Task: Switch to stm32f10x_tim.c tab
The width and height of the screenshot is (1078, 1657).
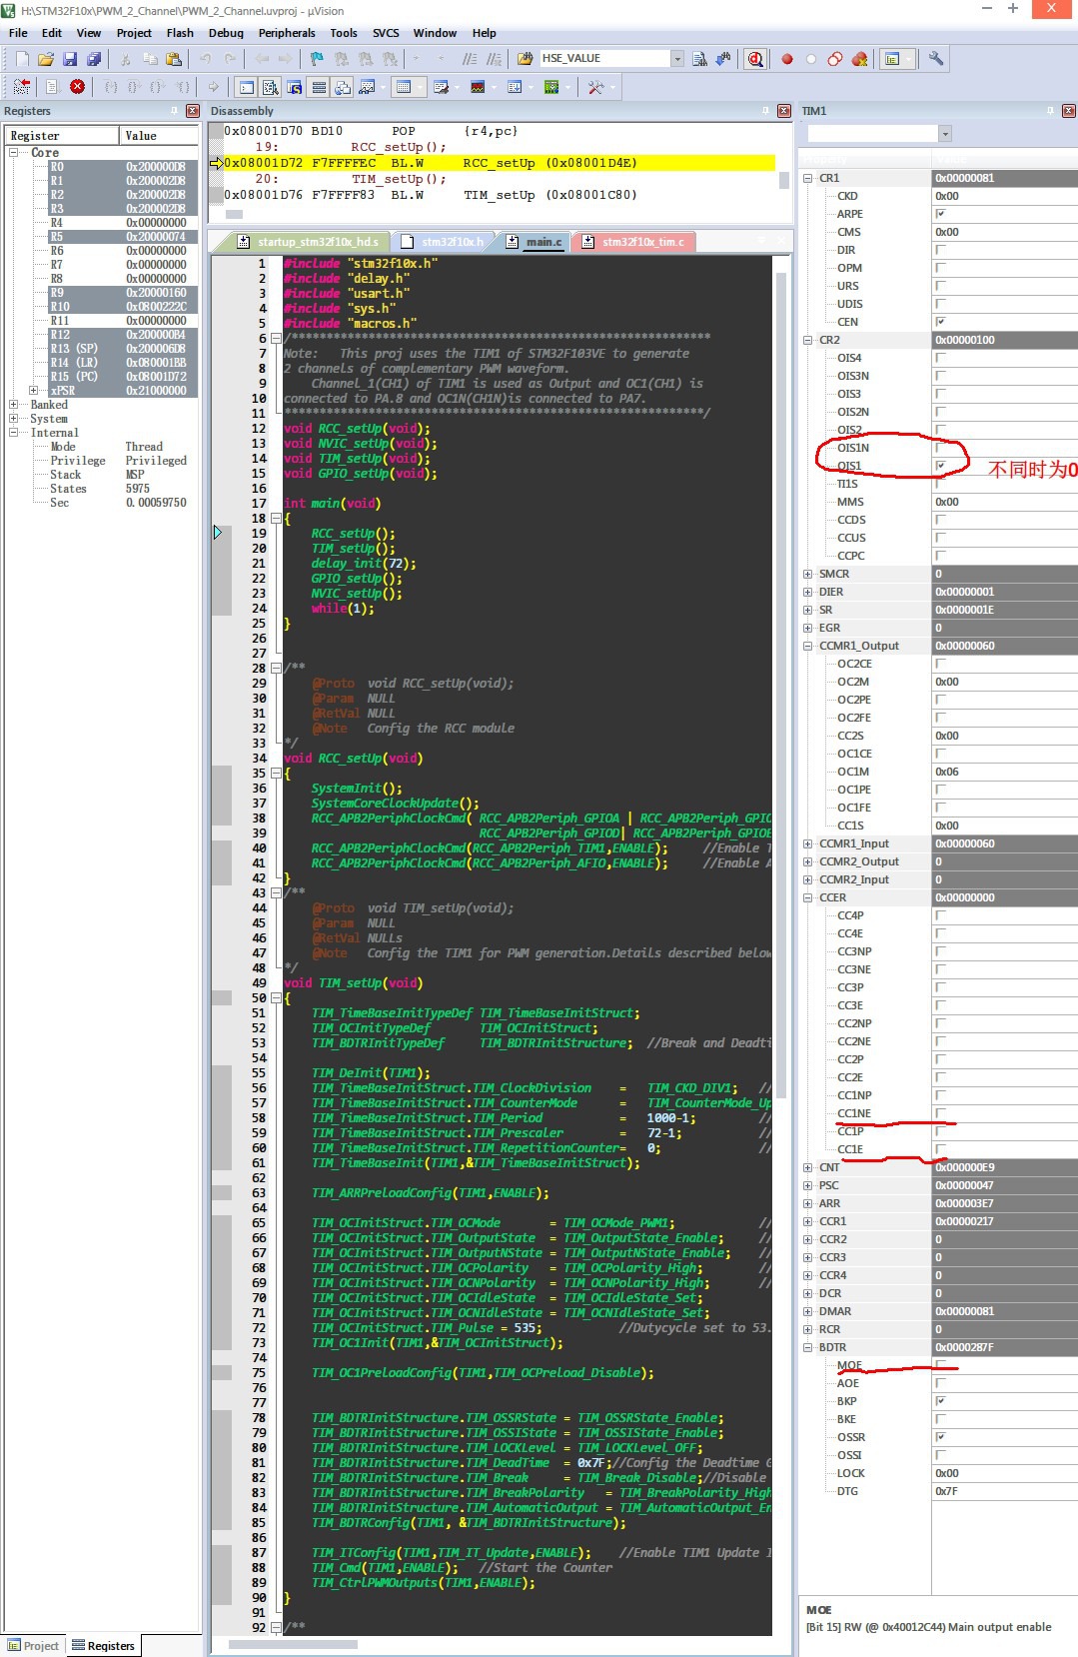Action: pos(634,242)
